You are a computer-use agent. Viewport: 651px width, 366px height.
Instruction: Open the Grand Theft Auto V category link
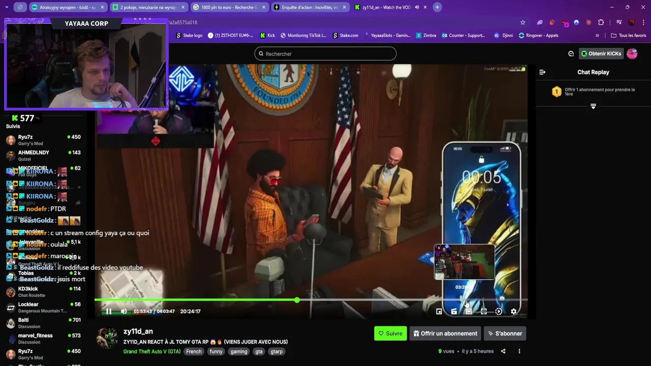pos(152,351)
